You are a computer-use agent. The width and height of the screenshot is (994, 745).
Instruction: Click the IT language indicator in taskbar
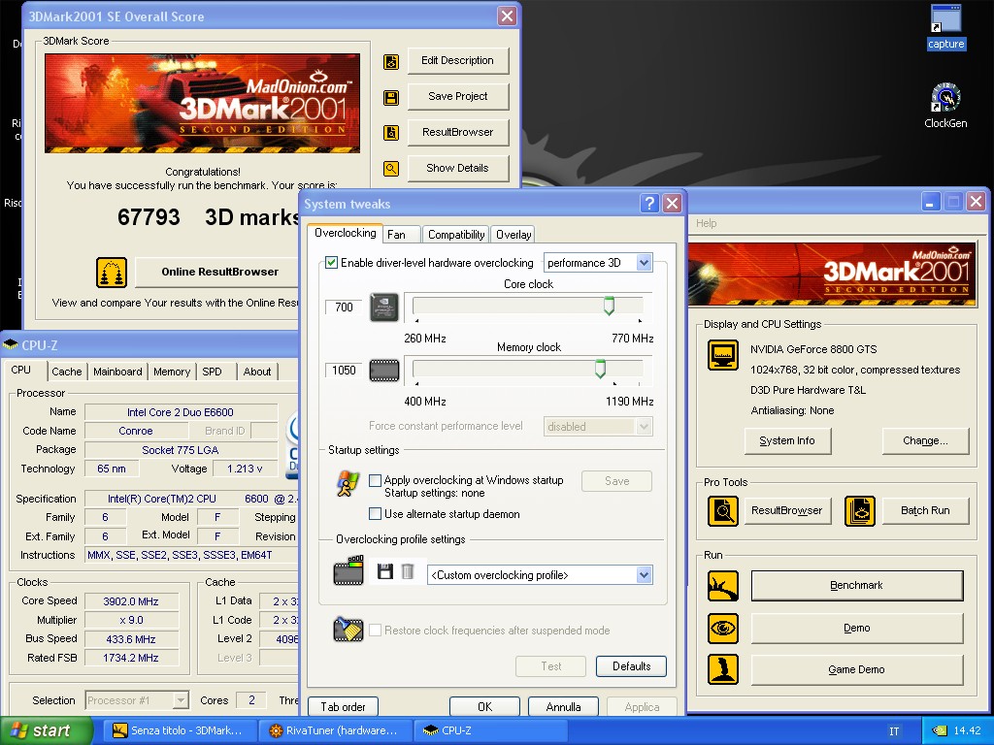pyautogui.click(x=894, y=731)
